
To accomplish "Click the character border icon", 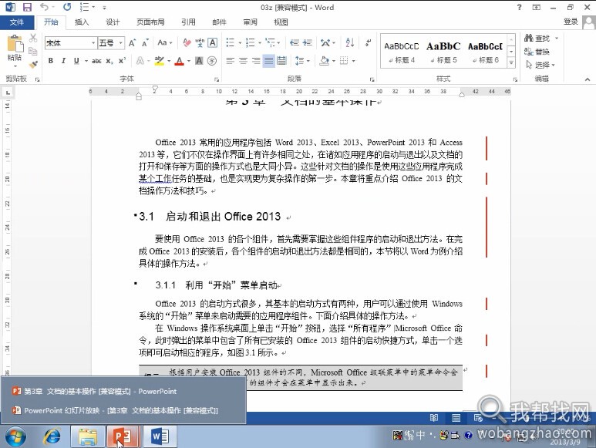I will pyautogui.click(x=213, y=43).
